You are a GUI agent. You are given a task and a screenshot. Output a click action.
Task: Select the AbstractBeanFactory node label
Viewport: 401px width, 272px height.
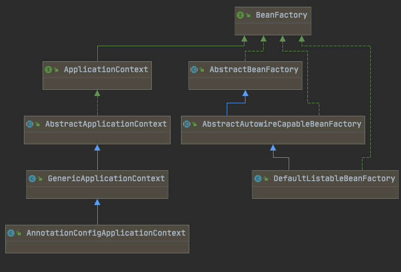tap(254, 70)
